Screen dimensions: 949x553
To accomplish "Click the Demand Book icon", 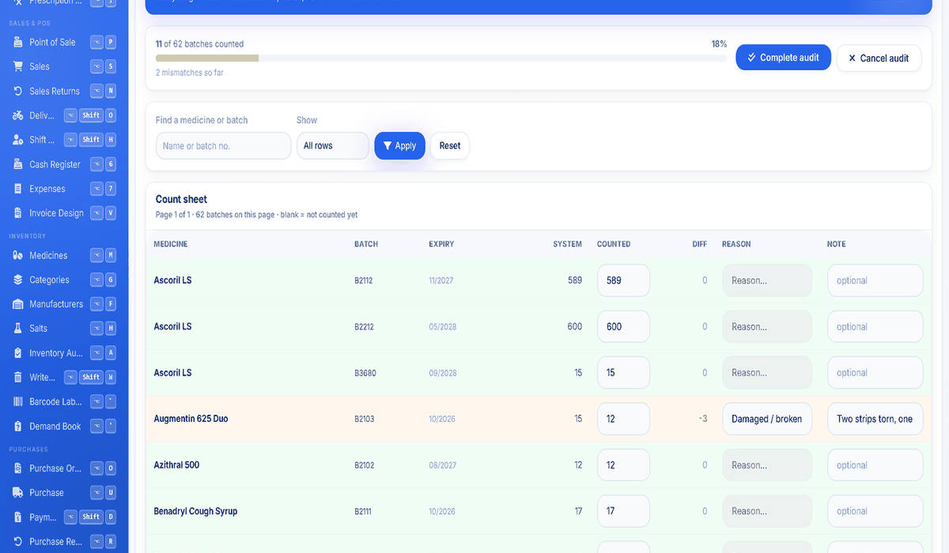I will (x=18, y=427).
